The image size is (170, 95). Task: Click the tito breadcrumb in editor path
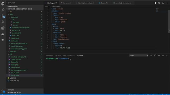pyautogui.click(x=46, y=6)
